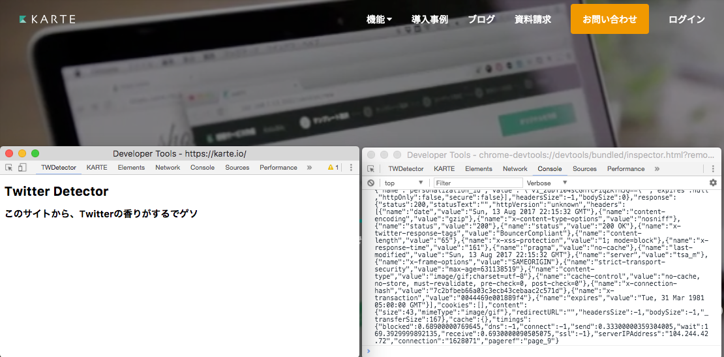Viewport: 724px width, 357px height.
Task: Click the orange お問い合わせ button
Action: point(609,19)
